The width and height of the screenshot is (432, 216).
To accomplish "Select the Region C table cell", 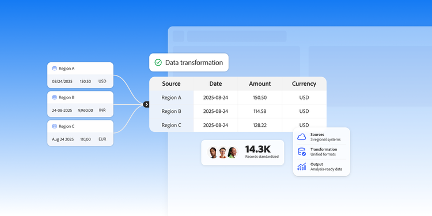I will pyautogui.click(x=172, y=125).
